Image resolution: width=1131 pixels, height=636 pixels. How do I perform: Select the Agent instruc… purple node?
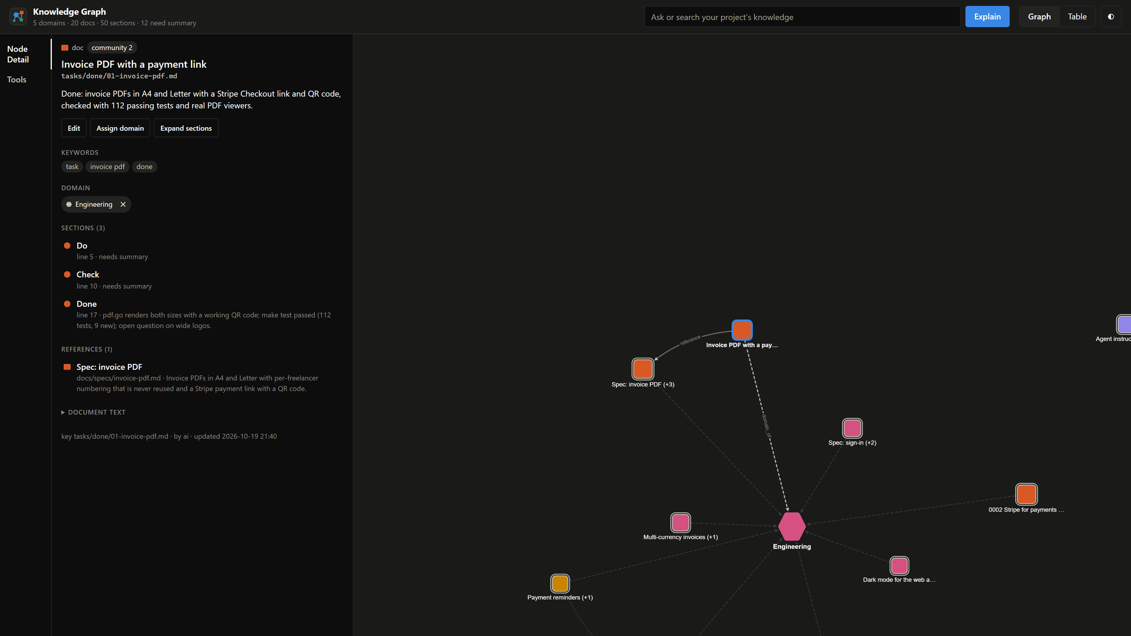[1124, 324]
